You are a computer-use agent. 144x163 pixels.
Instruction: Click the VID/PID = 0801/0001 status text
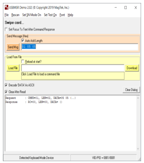[103, 158]
